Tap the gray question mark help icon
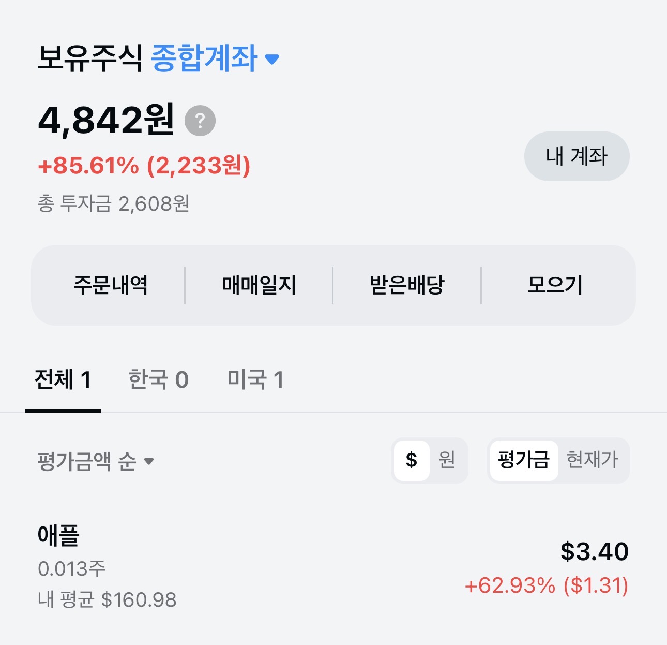This screenshot has width=667, height=645. 200,121
